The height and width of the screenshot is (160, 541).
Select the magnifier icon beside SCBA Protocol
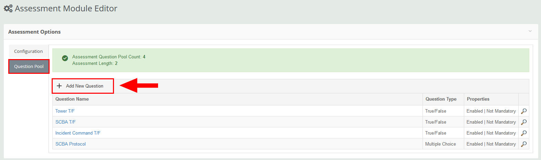(x=524, y=144)
